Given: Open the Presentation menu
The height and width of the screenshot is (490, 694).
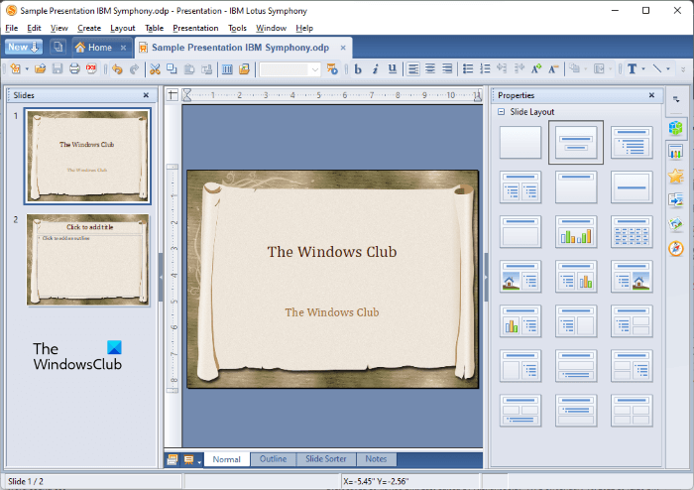Looking at the screenshot, I should (x=196, y=28).
